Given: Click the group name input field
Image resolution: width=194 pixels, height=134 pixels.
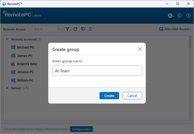Looking at the screenshot, I should point(97,71).
